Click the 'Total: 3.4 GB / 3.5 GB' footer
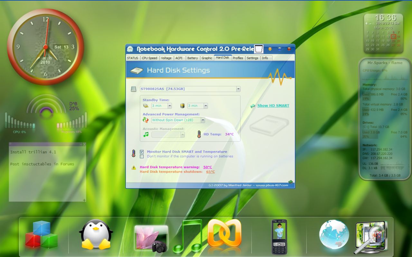 [385, 175]
